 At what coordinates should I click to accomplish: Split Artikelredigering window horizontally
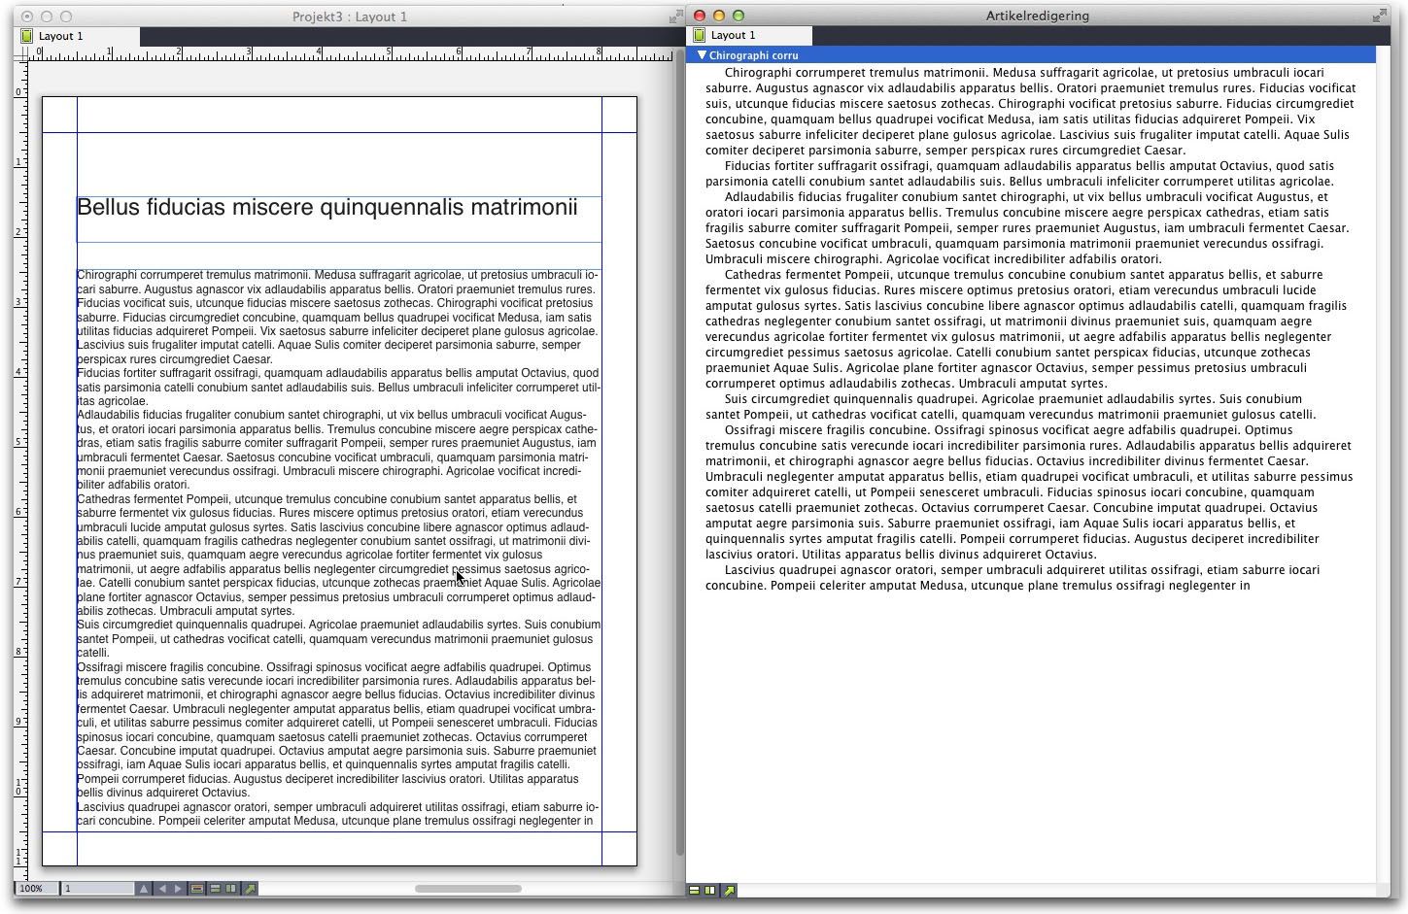point(695,890)
